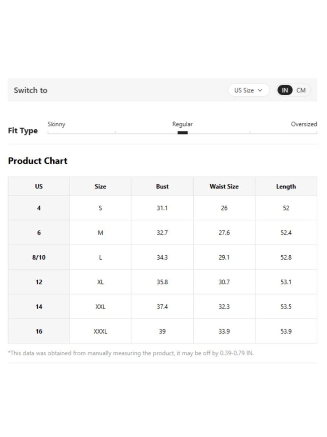Click the Waist Size column header
Image resolution: width=327 pixels, height=437 pixels.
(224, 186)
